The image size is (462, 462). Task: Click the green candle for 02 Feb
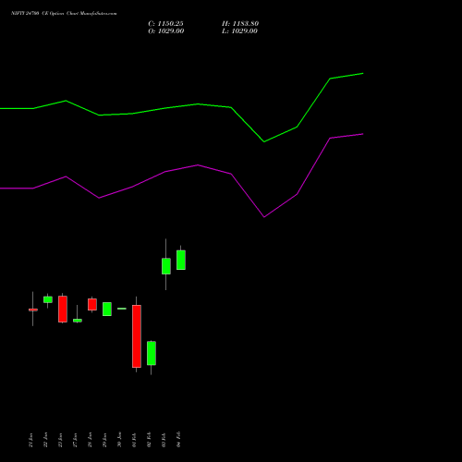click(x=152, y=353)
